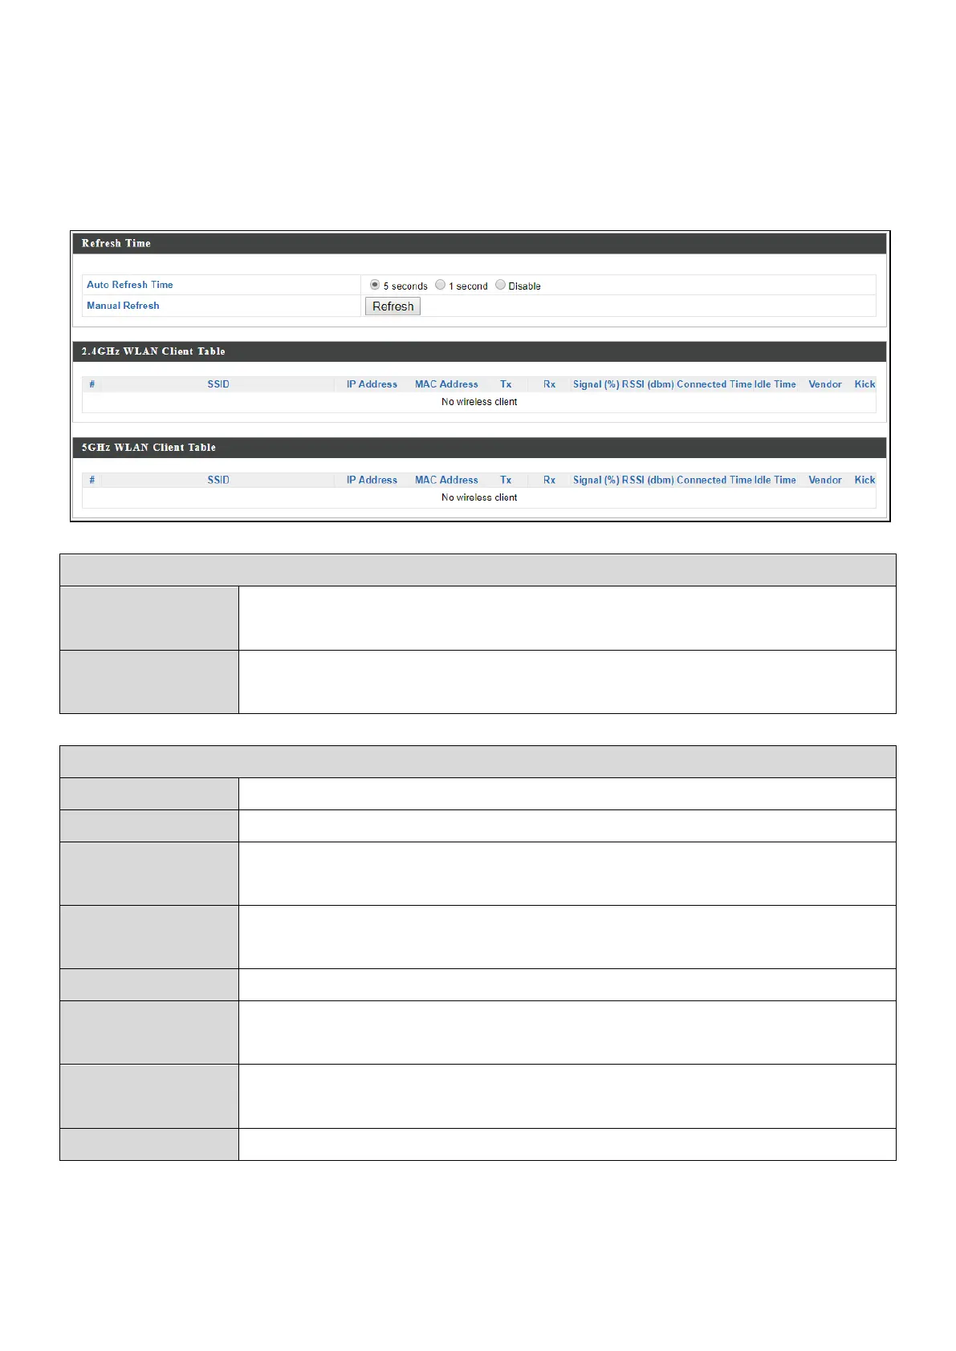Click the Auto Refresh Time label
Image resolution: width=956 pixels, height=1351 pixels.
[x=130, y=285]
